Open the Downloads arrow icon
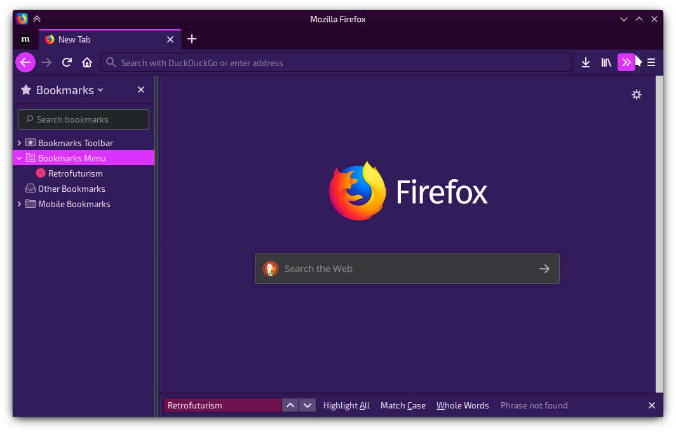Screen dimensions: 676x432 click(x=586, y=62)
